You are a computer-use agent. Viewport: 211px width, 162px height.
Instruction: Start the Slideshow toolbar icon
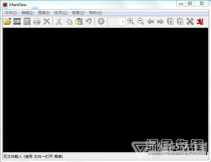click(17, 21)
